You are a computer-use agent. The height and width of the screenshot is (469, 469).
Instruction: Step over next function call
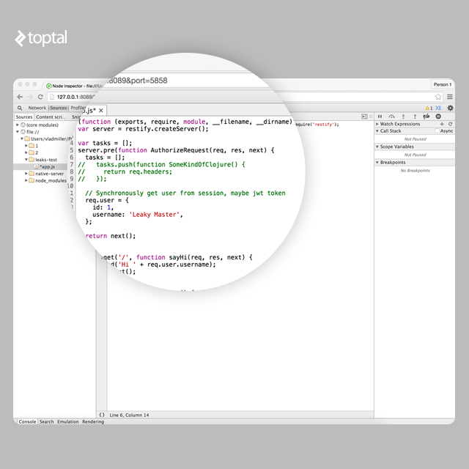tap(391, 117)
